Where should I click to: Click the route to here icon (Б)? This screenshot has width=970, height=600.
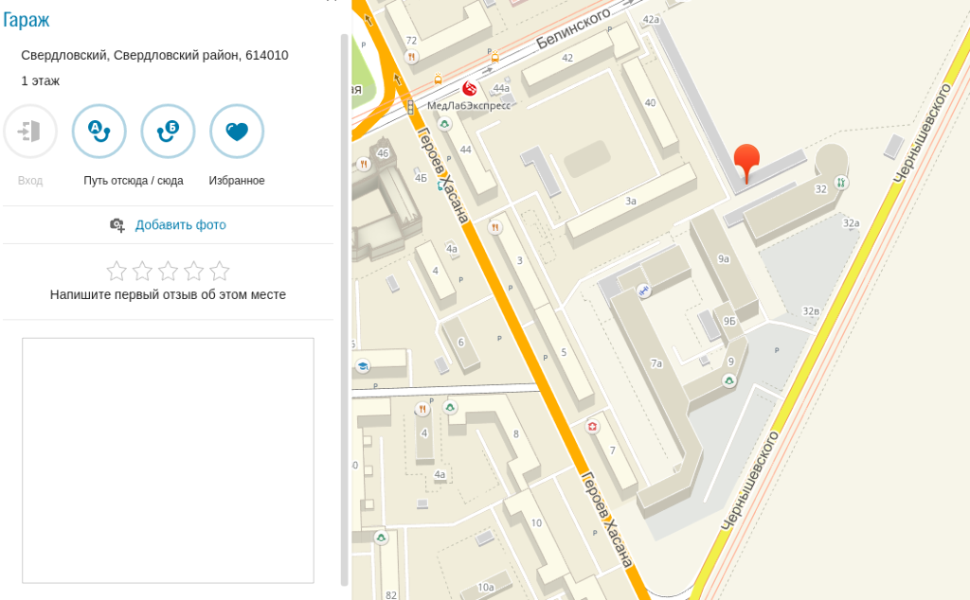pos(168,131)
